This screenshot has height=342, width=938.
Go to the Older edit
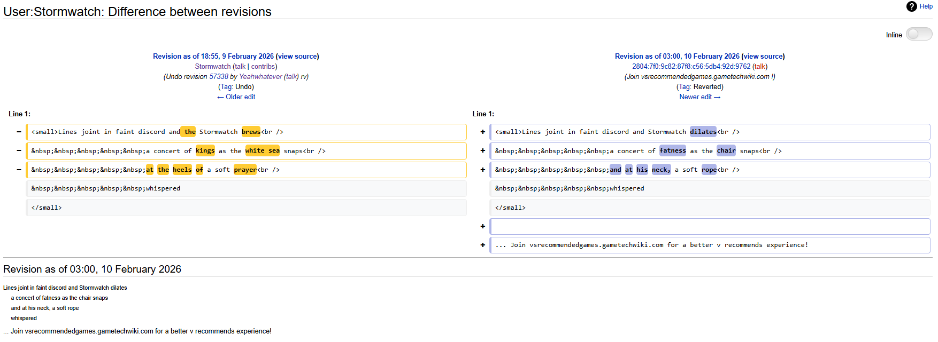236,97
